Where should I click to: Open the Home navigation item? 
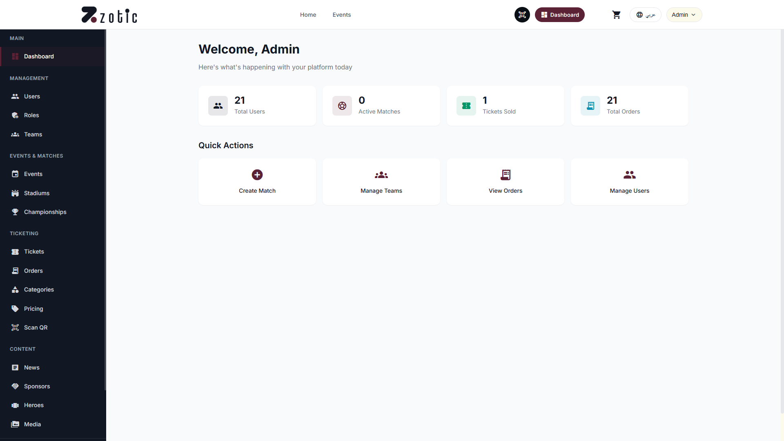pos(308,15)
